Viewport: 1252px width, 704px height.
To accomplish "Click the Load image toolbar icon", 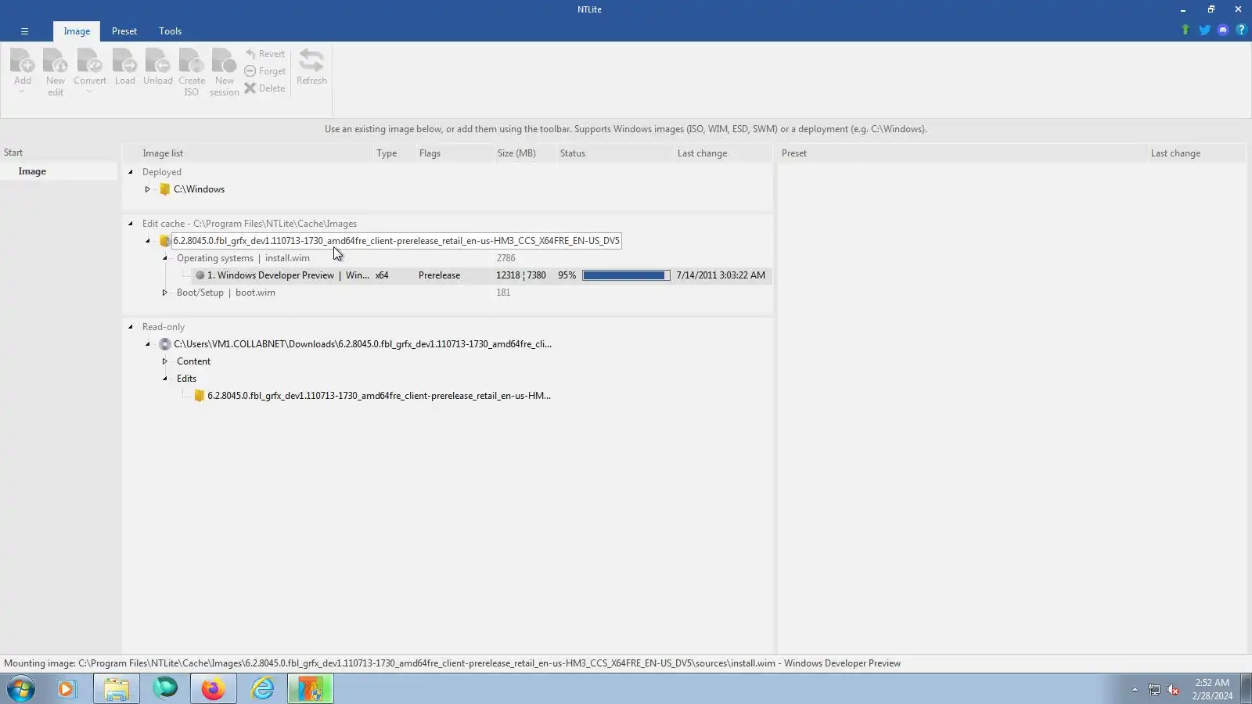I will pyautogui.click(x=125, y=67).
